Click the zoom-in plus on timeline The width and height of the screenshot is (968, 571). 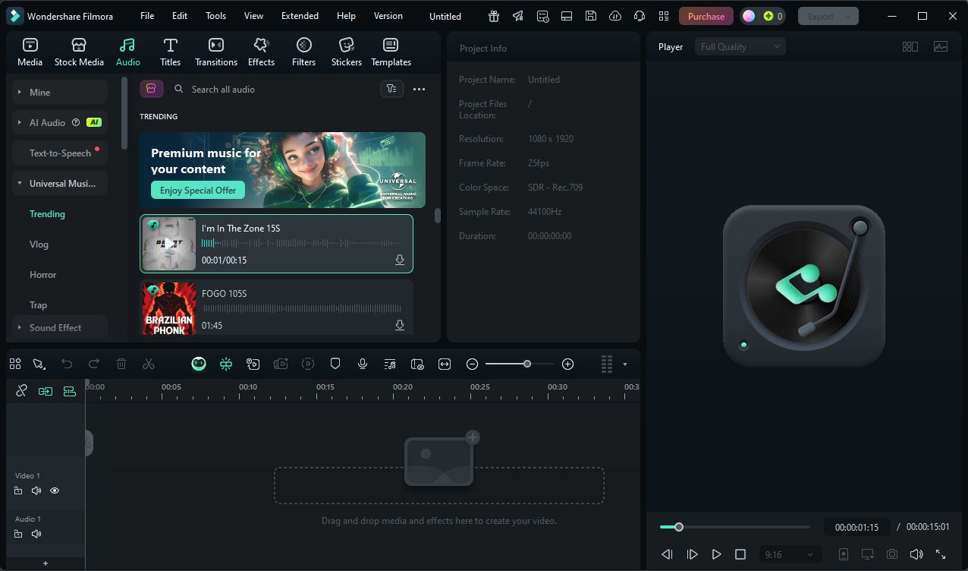567,364
